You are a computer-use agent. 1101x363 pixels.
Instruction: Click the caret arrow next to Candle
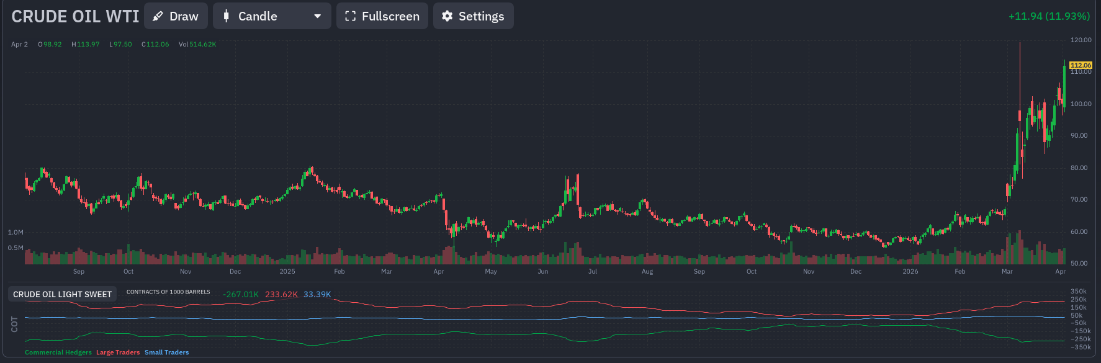318,16
